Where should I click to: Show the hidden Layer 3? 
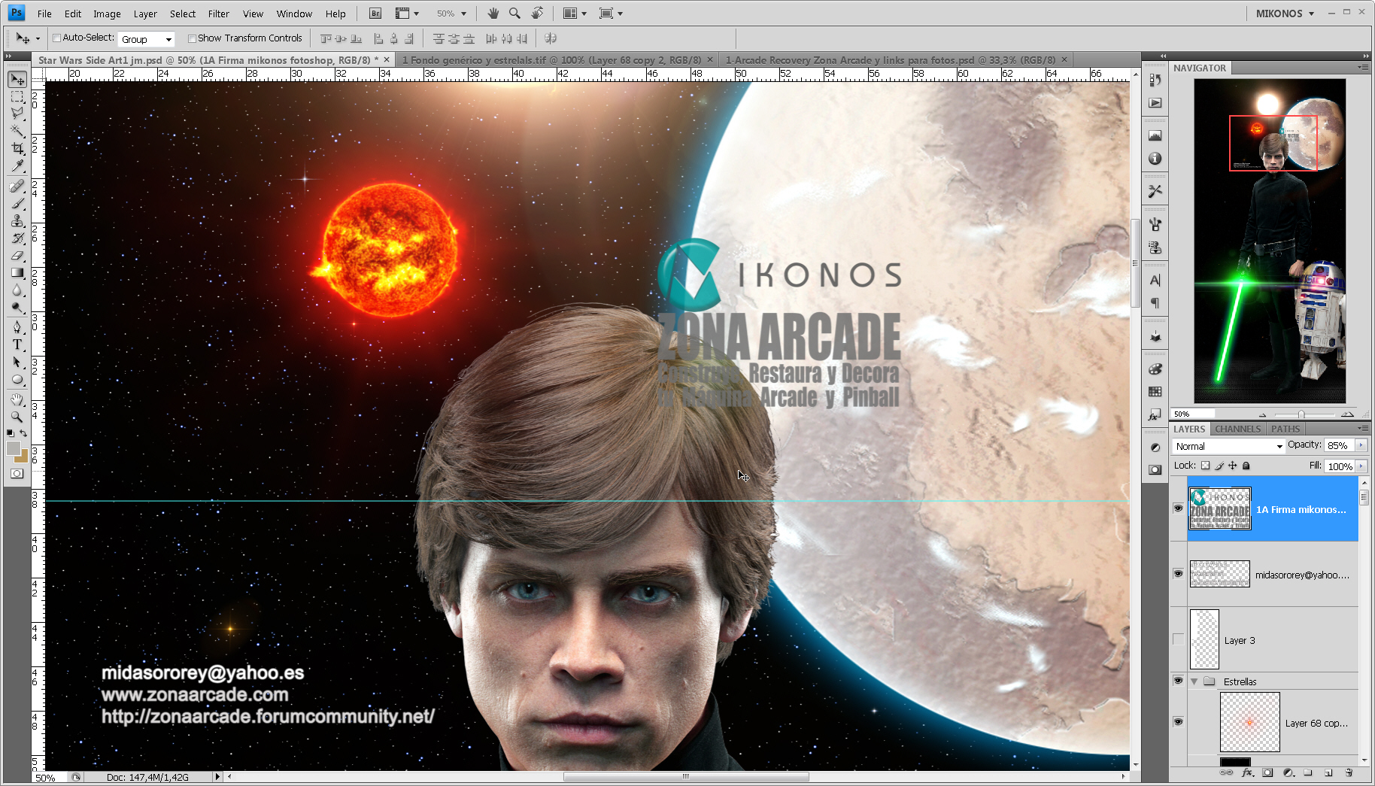coord(1178,639)
